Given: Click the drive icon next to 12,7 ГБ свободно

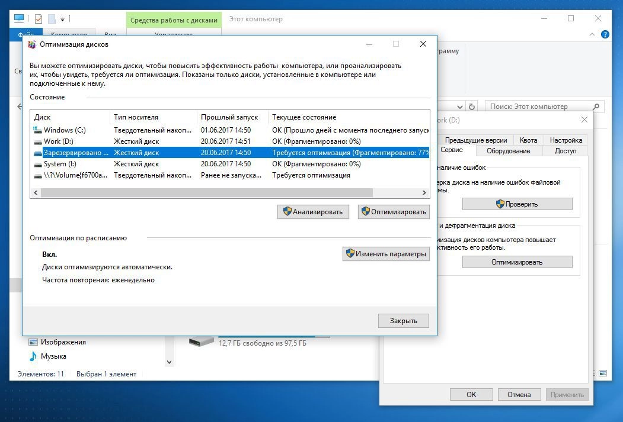Looking at the screenshot, I should click(201, 342).
